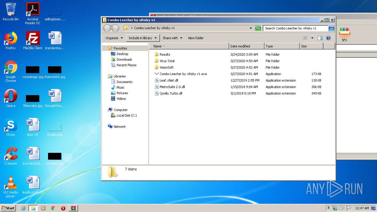Launch CCleaner desktop shortcut

click(11, 156)
